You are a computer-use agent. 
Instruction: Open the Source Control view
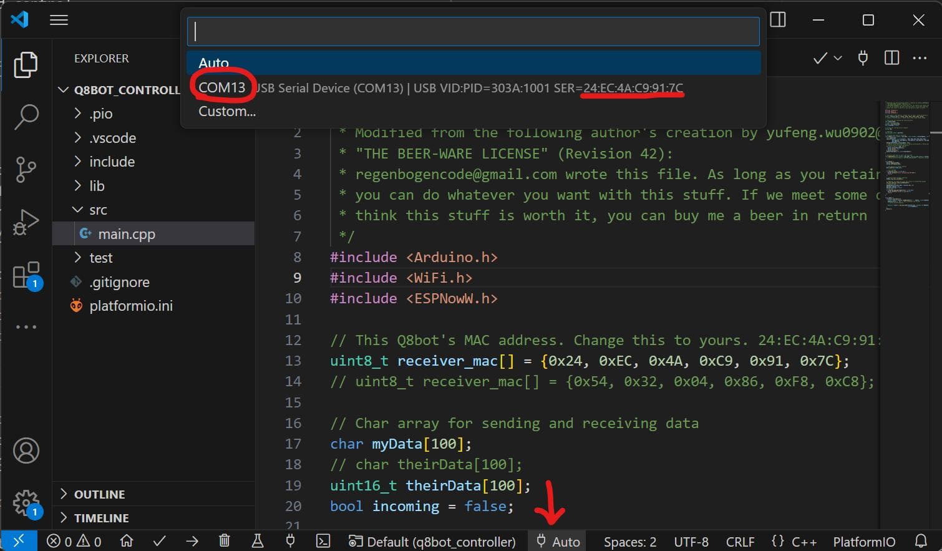click(x=26, y=169)
